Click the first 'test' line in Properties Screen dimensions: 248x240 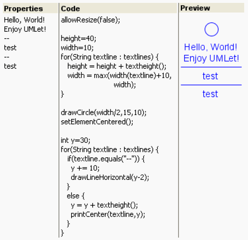tap(10, 48)
